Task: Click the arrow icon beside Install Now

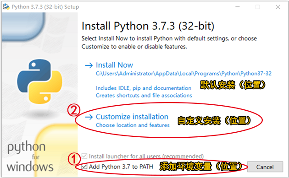Action: pyautogui.click(x=89, y=65)
